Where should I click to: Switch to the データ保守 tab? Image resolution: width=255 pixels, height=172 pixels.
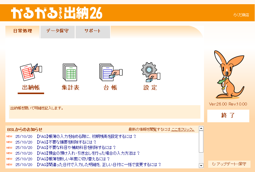tap(57, 31)
